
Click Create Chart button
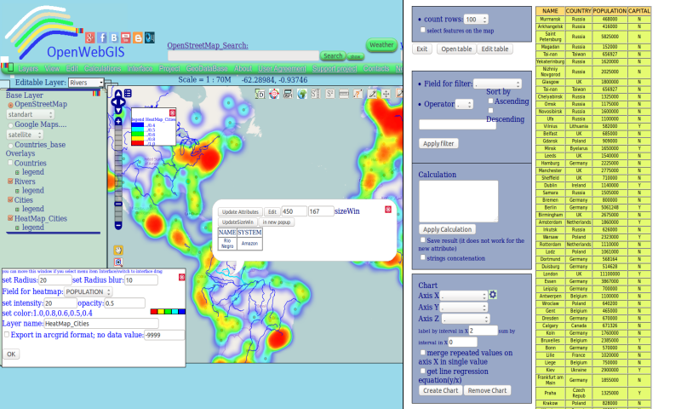coord(440,390)
